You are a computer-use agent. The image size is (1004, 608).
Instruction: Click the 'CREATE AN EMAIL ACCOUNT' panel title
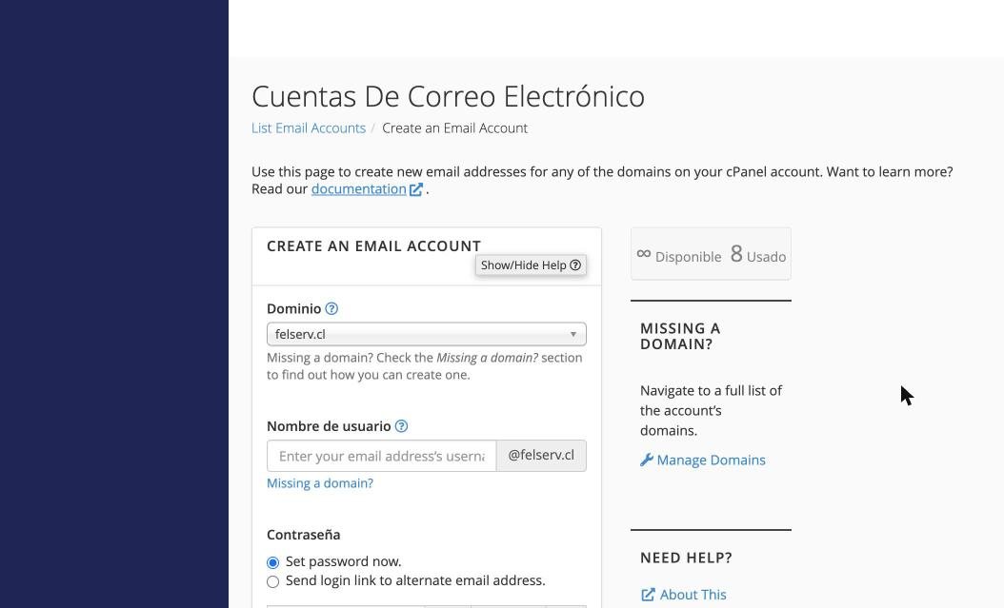[x=374, y=246]
